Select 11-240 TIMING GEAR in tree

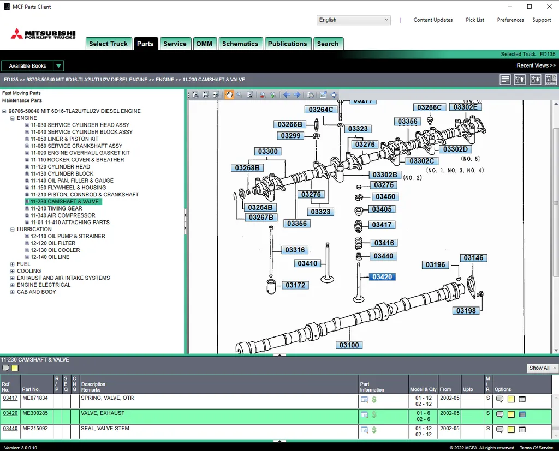click(56, 208)
